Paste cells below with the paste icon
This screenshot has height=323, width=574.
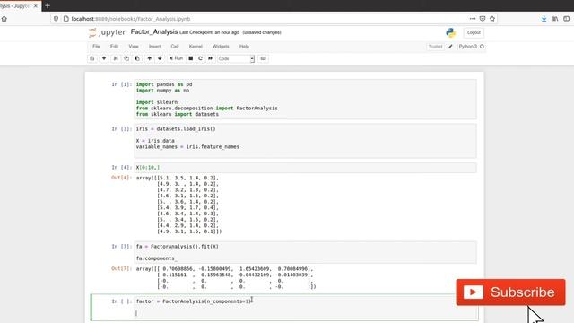137,58
